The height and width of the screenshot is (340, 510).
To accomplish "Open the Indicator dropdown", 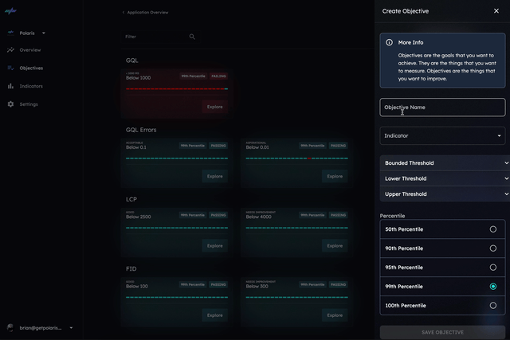I will coord(442,136).
